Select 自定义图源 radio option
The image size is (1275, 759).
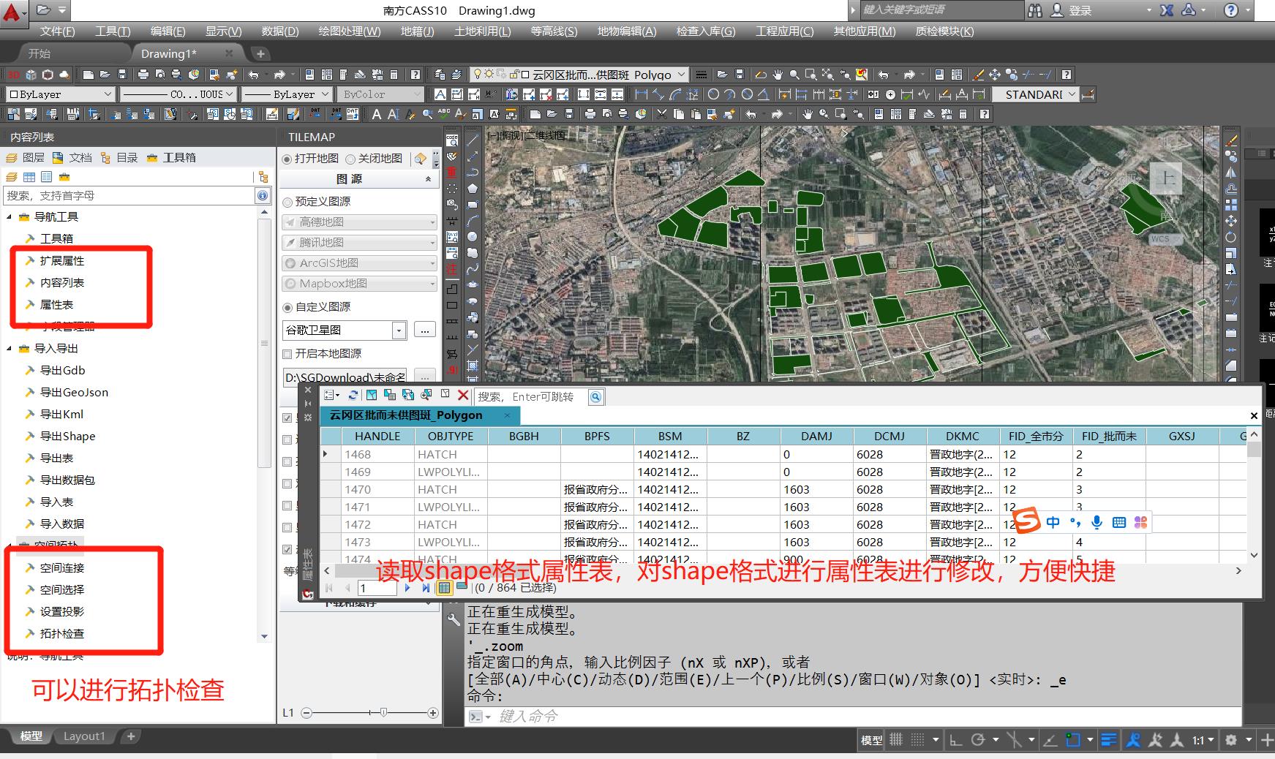tap(287, 307)
